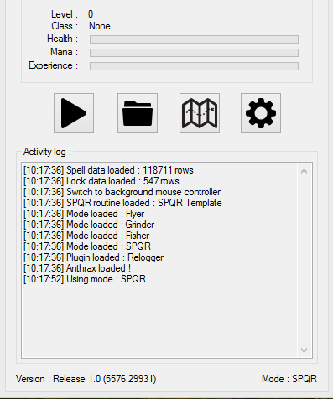Select the 'Mode loaded : Fisher' entry
The height and width of the screenshot is (399, 333).
click(x=86, y=236)
